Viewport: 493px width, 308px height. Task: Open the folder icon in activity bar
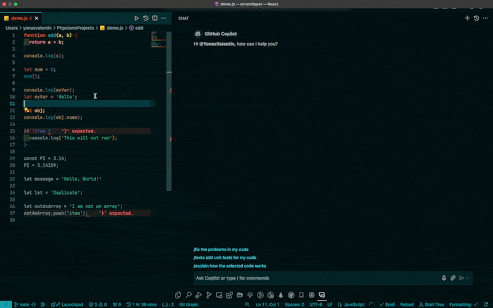(240, 295)
